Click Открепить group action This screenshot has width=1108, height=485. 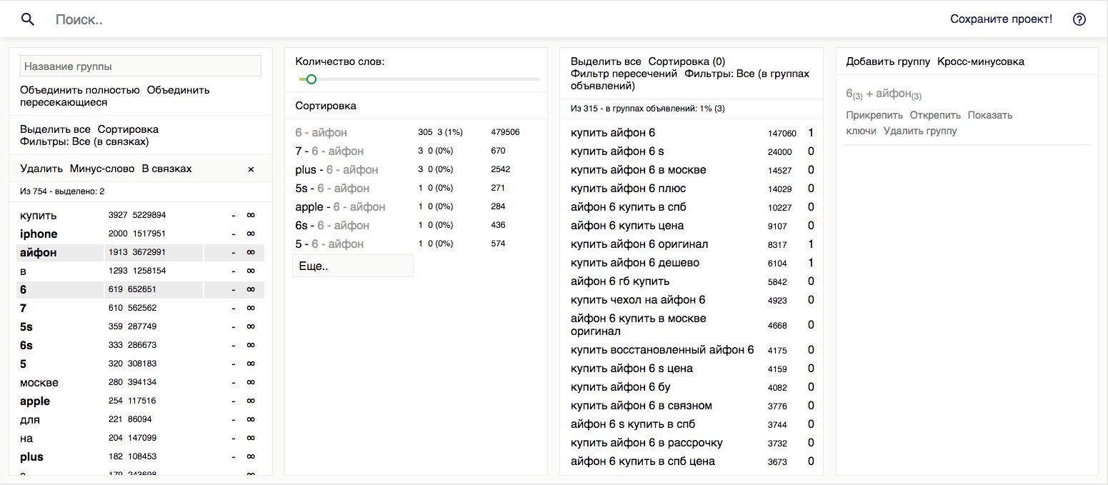[935, 115]
